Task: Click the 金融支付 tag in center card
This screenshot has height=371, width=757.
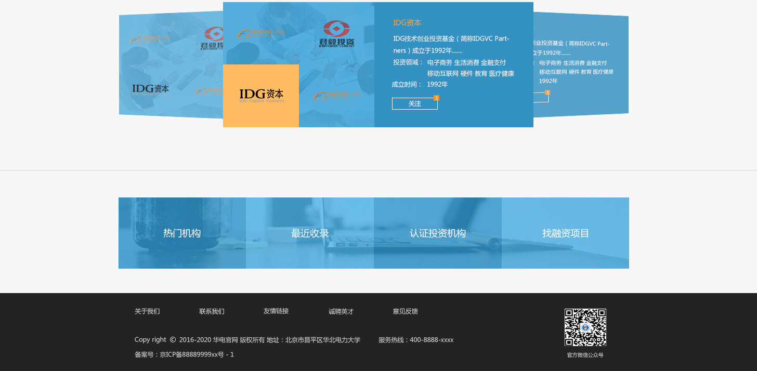Action: click(493, 62)
